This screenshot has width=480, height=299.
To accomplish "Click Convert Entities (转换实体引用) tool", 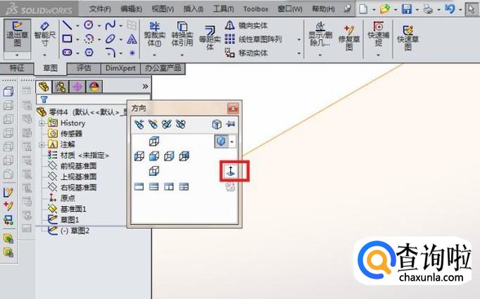I will click(182, 34).
